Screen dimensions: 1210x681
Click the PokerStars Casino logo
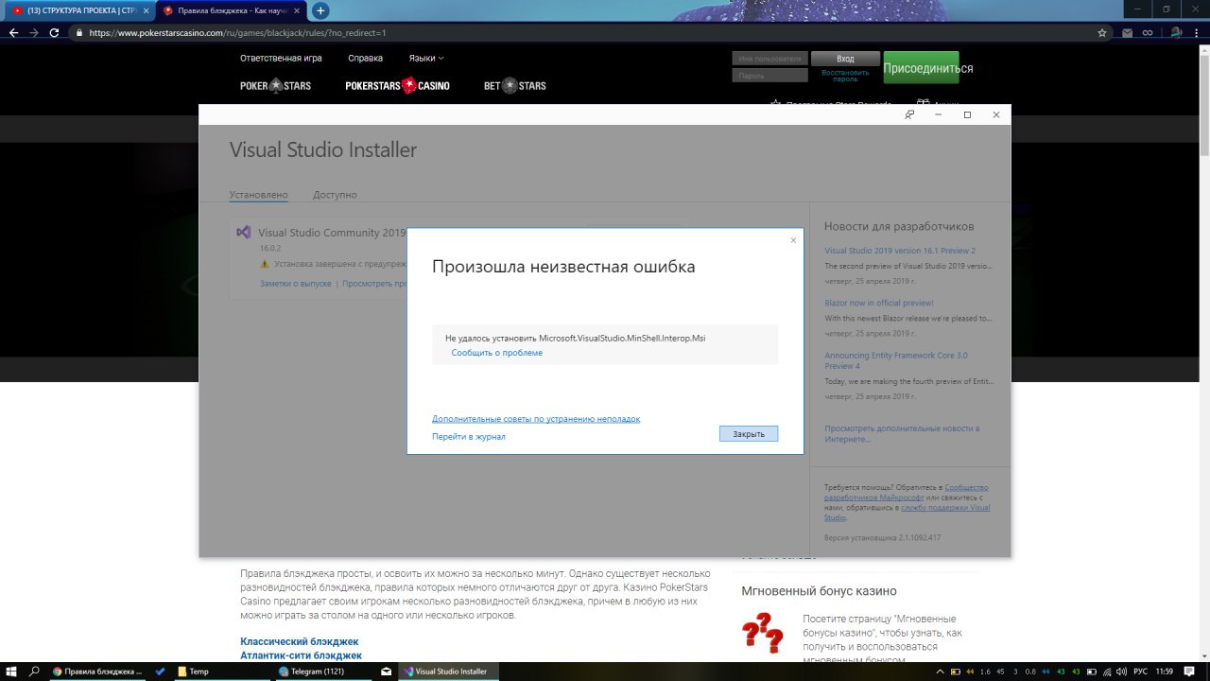[x=397, y=85]
